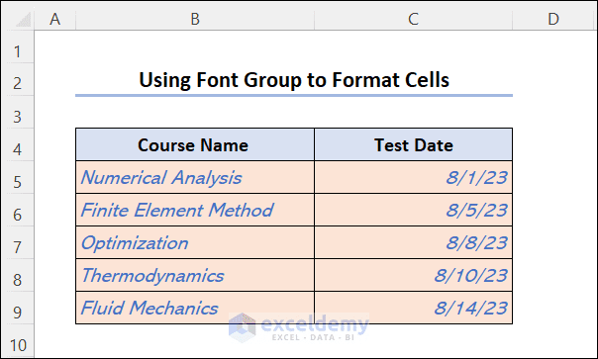The image size is (598, 359).
Task: Click the 'Finite Element Method' cell
Action: [x=195, y=210]
